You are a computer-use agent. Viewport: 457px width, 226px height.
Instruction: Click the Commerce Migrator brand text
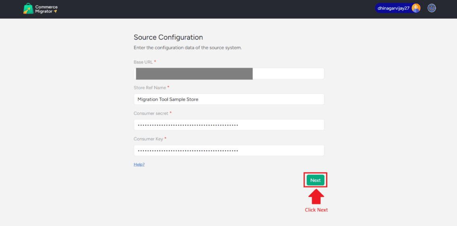click(46, 9)
